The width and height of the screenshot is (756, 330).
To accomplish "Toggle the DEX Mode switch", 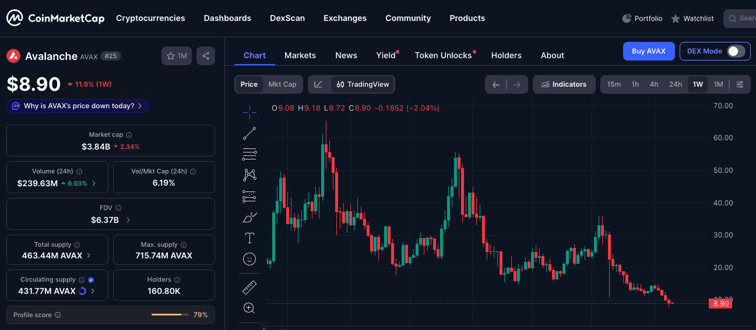I will (x=736, y=51).
